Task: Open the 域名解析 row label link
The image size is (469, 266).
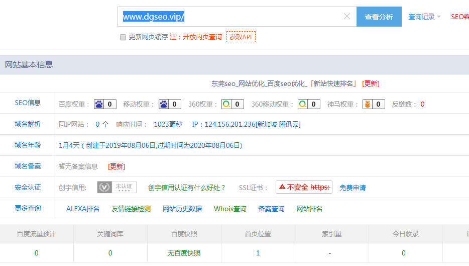Action: coord(28,124)
